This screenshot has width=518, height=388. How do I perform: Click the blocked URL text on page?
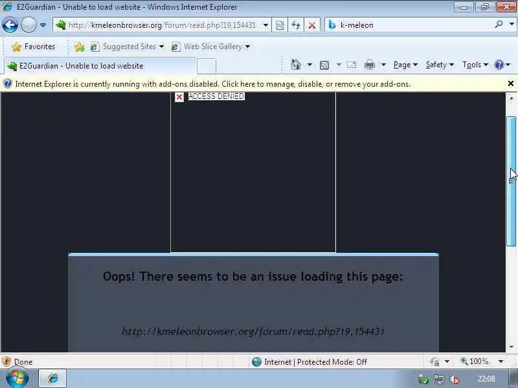[x=253, y=331]
